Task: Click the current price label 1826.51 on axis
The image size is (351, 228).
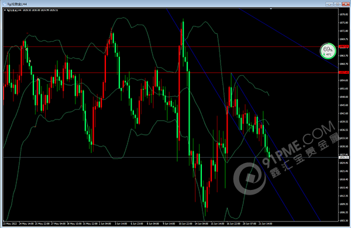Action: pos(344,158)
